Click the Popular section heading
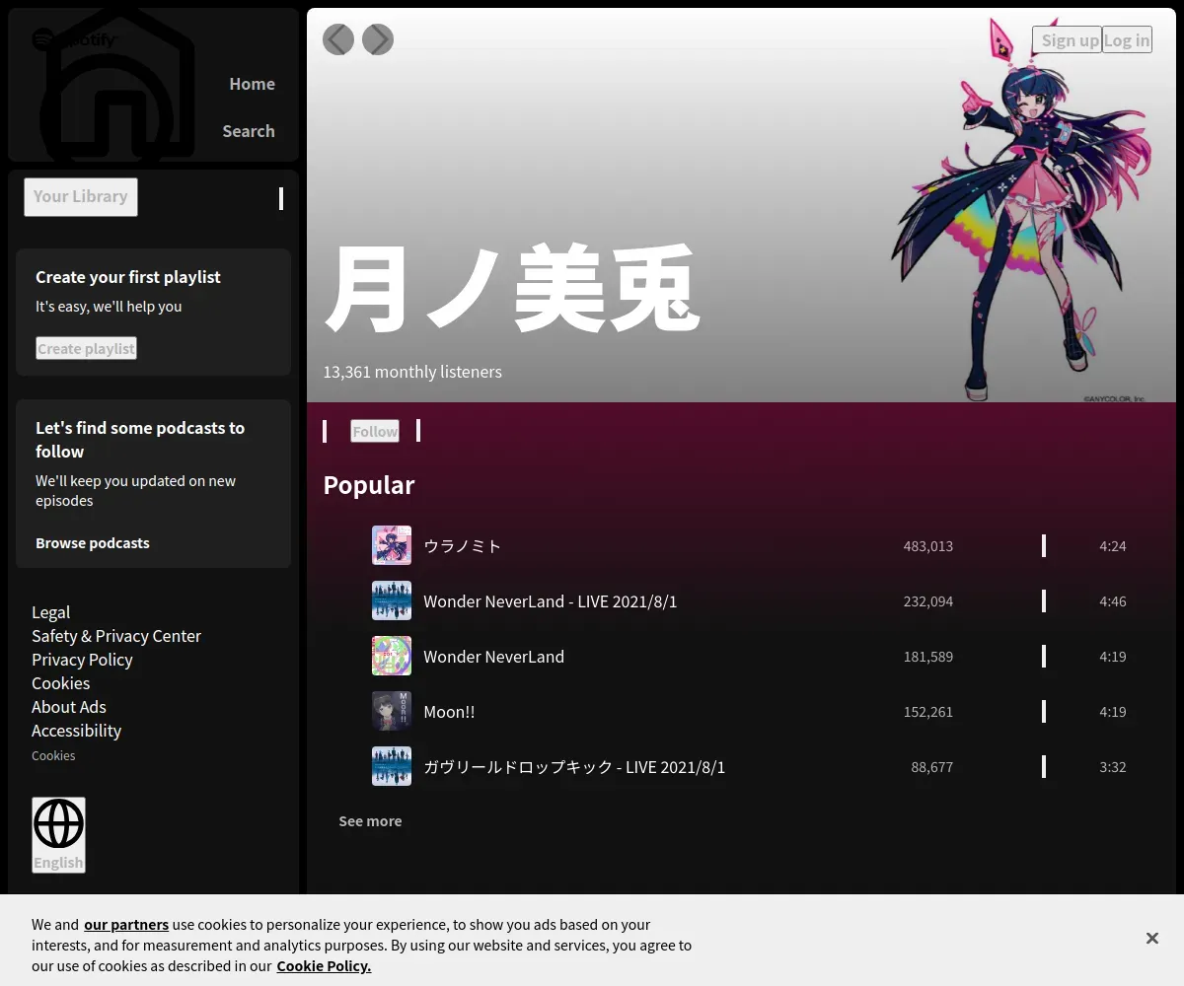This screenshot has width=1184, height=986. pos(369,485)
